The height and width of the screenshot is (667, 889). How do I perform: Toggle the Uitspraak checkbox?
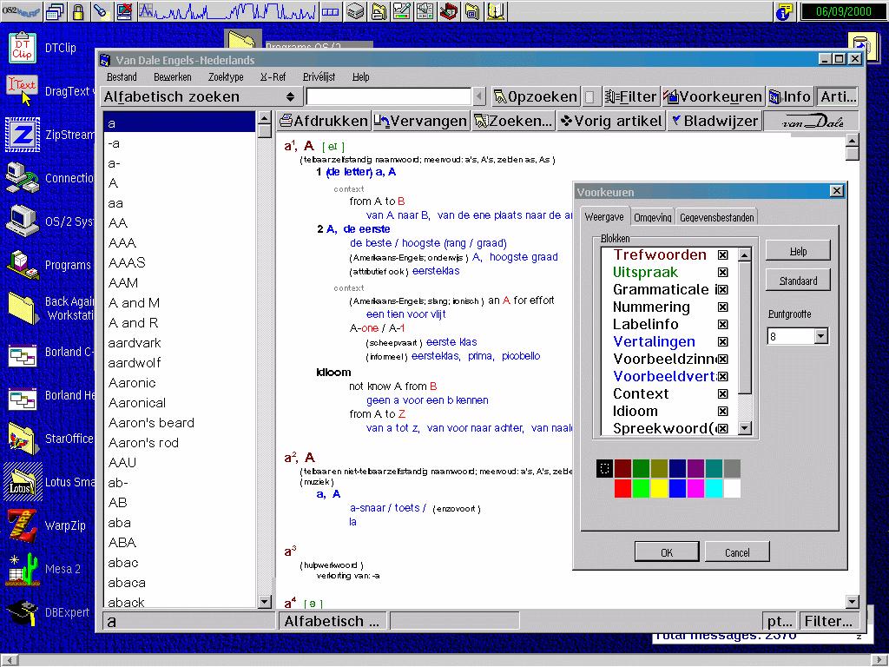click(x=723, y=272)
